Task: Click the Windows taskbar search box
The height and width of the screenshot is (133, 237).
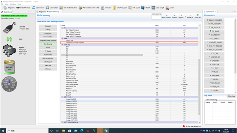Action: [x=27, y=130]
